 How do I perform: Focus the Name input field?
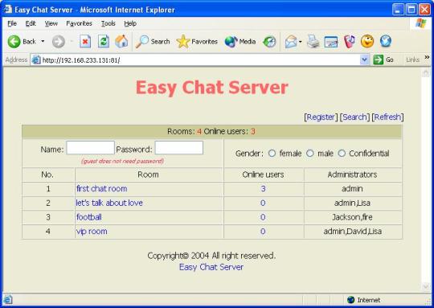90,148
